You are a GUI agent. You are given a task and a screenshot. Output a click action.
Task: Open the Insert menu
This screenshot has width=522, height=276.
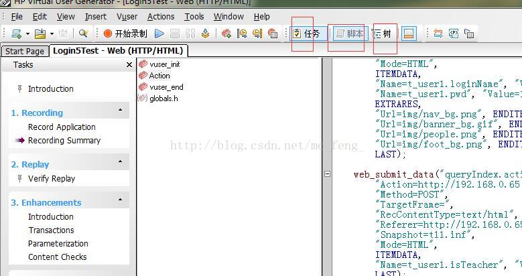[x=96, y=17]
